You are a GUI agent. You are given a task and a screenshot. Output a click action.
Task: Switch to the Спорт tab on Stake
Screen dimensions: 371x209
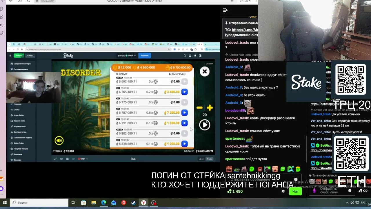30,55
